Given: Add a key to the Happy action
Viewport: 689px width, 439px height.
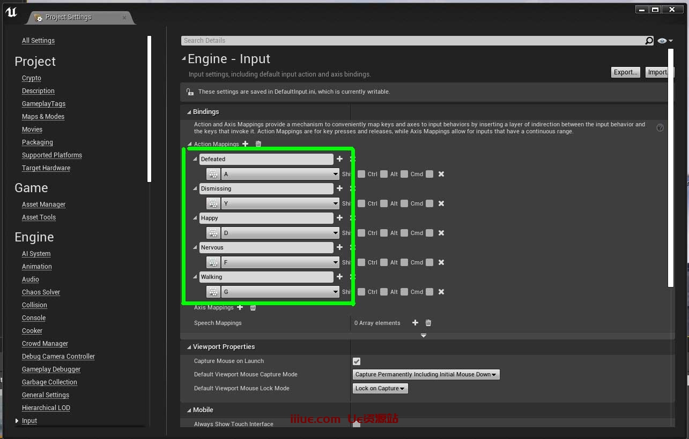Looking at the screenshot, I should coord(339,218).
